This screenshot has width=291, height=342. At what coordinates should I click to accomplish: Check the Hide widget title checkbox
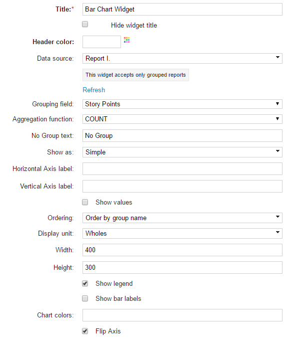point(85,24)
